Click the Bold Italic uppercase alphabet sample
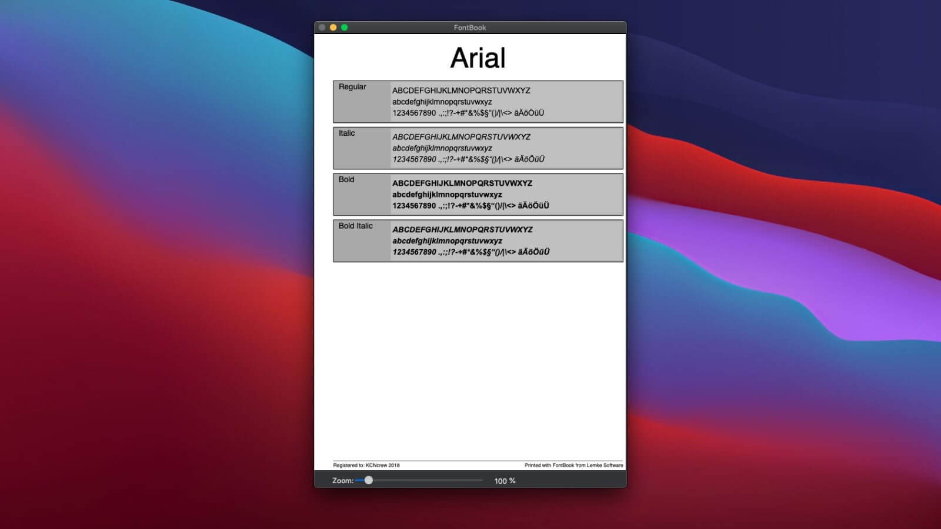This screenshot has width=941, height=529. coord(462,230)
